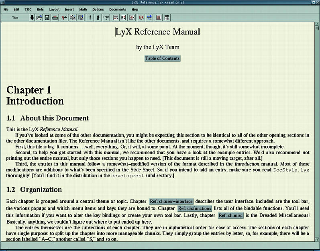The width and height of the screenshot is (320, 251).
Task: Save document with floppy disk icon
Action: 47,18
